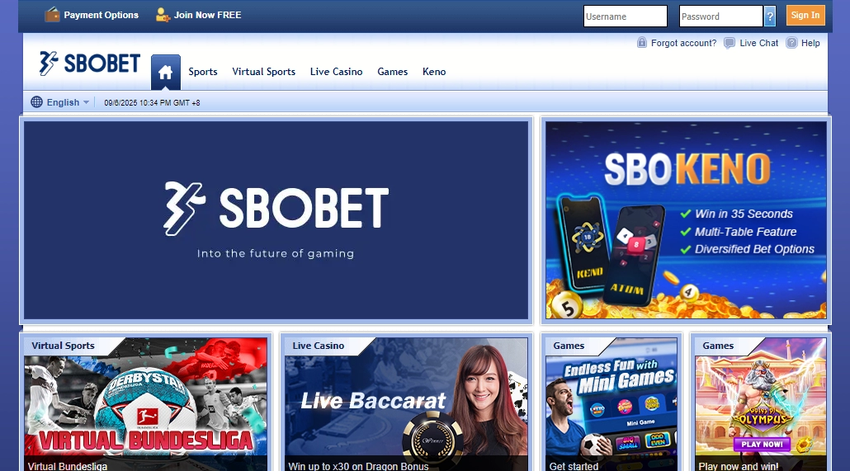Click the Payment Options wallet icon

(x=52, y=15)
